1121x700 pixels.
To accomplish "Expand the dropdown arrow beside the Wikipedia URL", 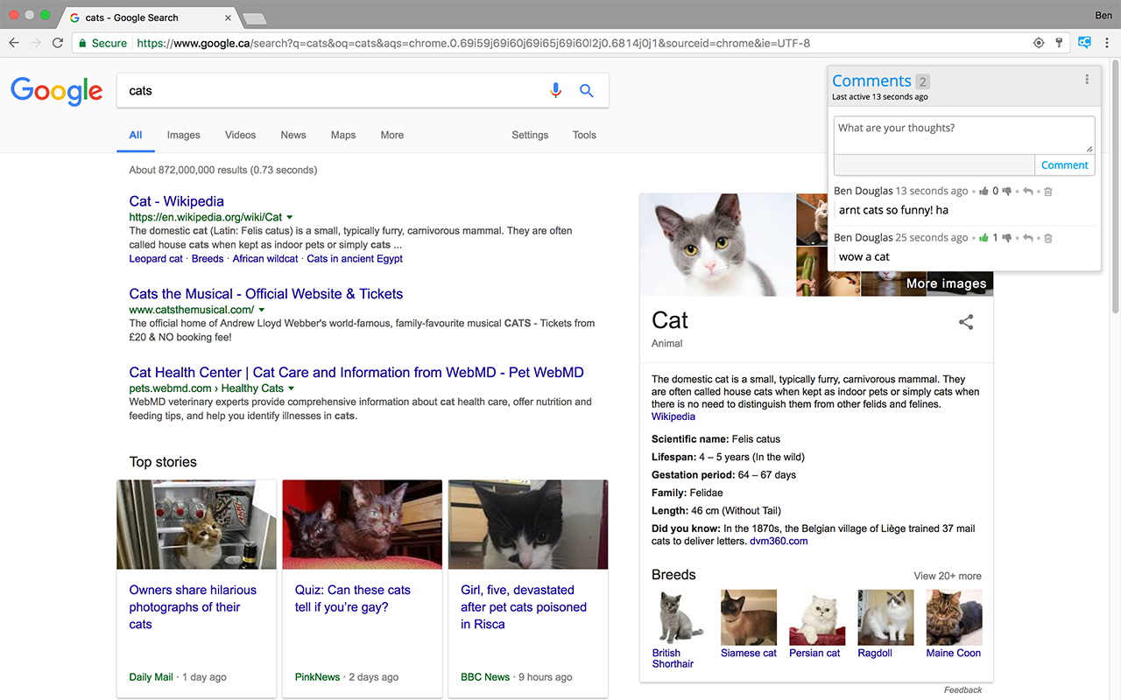I will [x=290, y=217].
